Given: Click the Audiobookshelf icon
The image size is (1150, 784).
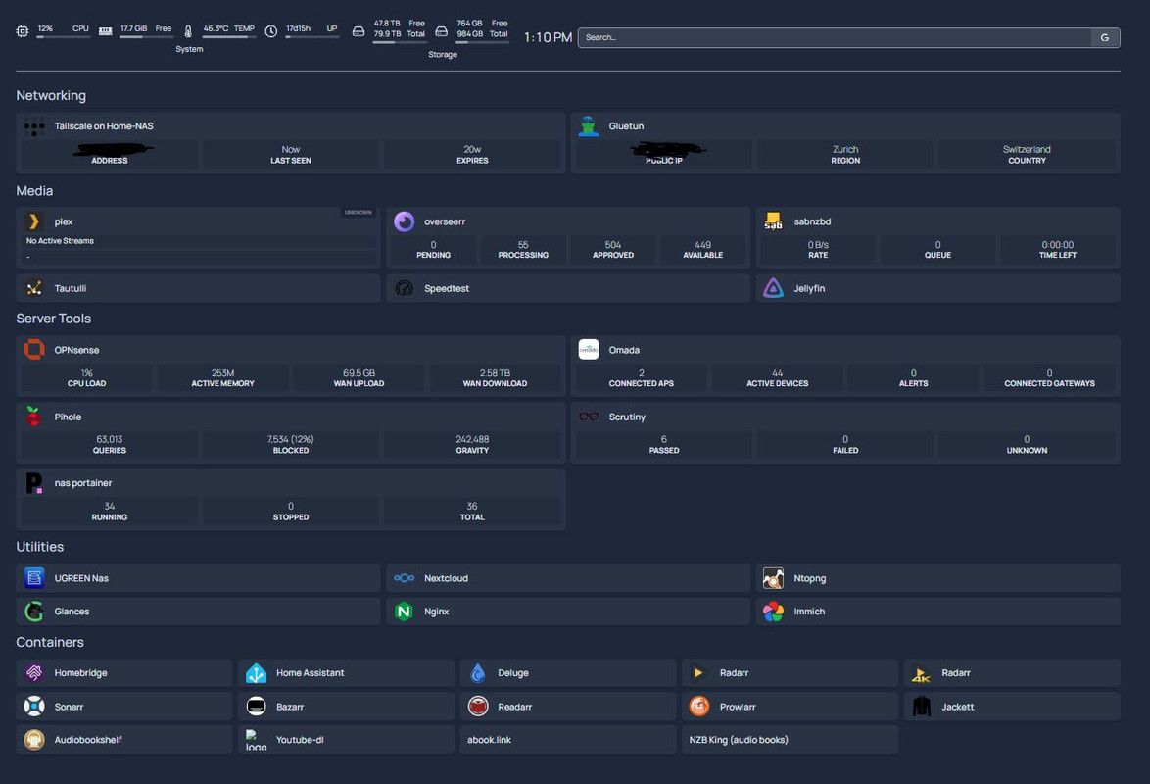Looking at the screenshot, I should click(33, 739).
